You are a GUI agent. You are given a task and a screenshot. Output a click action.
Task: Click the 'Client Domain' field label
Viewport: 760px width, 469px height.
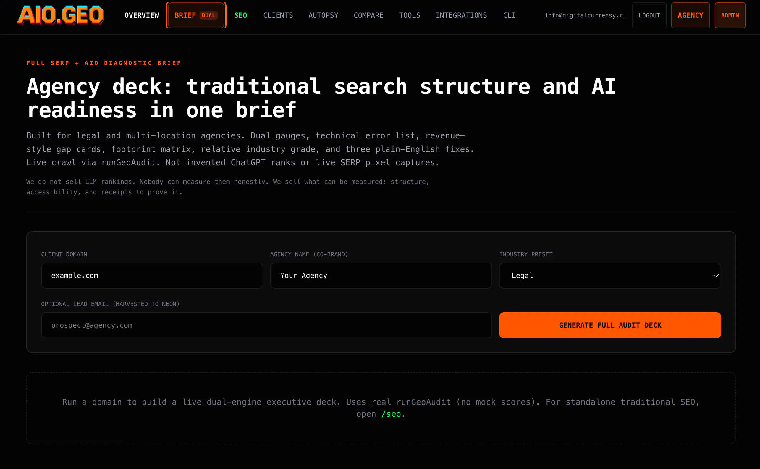(64, 254)
